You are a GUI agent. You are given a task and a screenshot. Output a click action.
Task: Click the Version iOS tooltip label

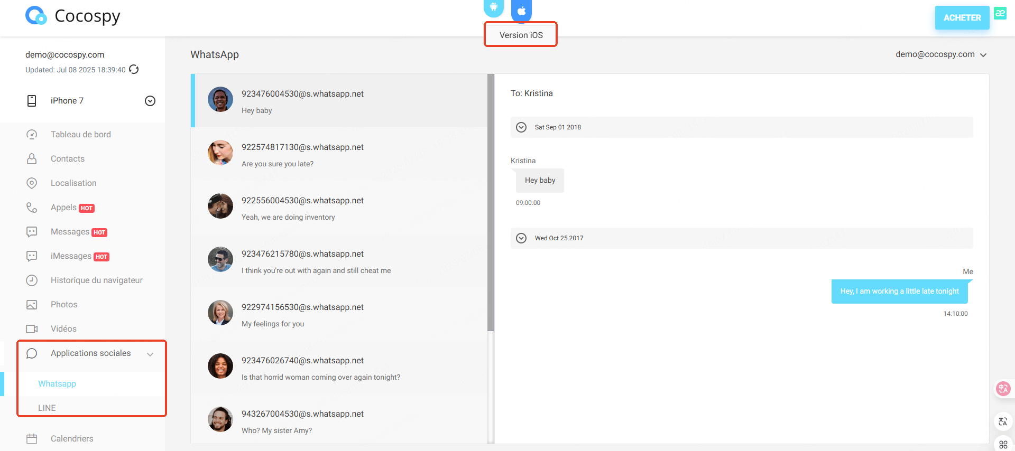pyautogui.click(x=521, y=35)
